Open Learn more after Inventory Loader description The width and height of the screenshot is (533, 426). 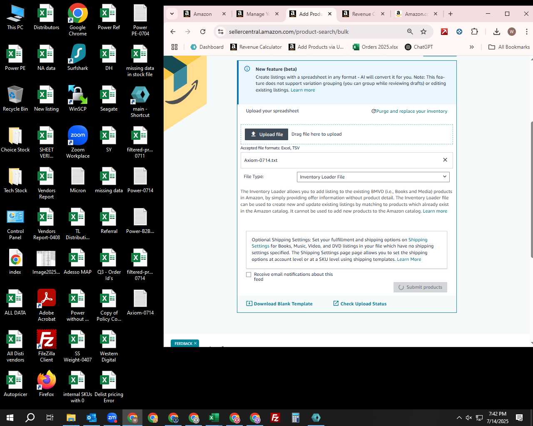coord(435,211)
